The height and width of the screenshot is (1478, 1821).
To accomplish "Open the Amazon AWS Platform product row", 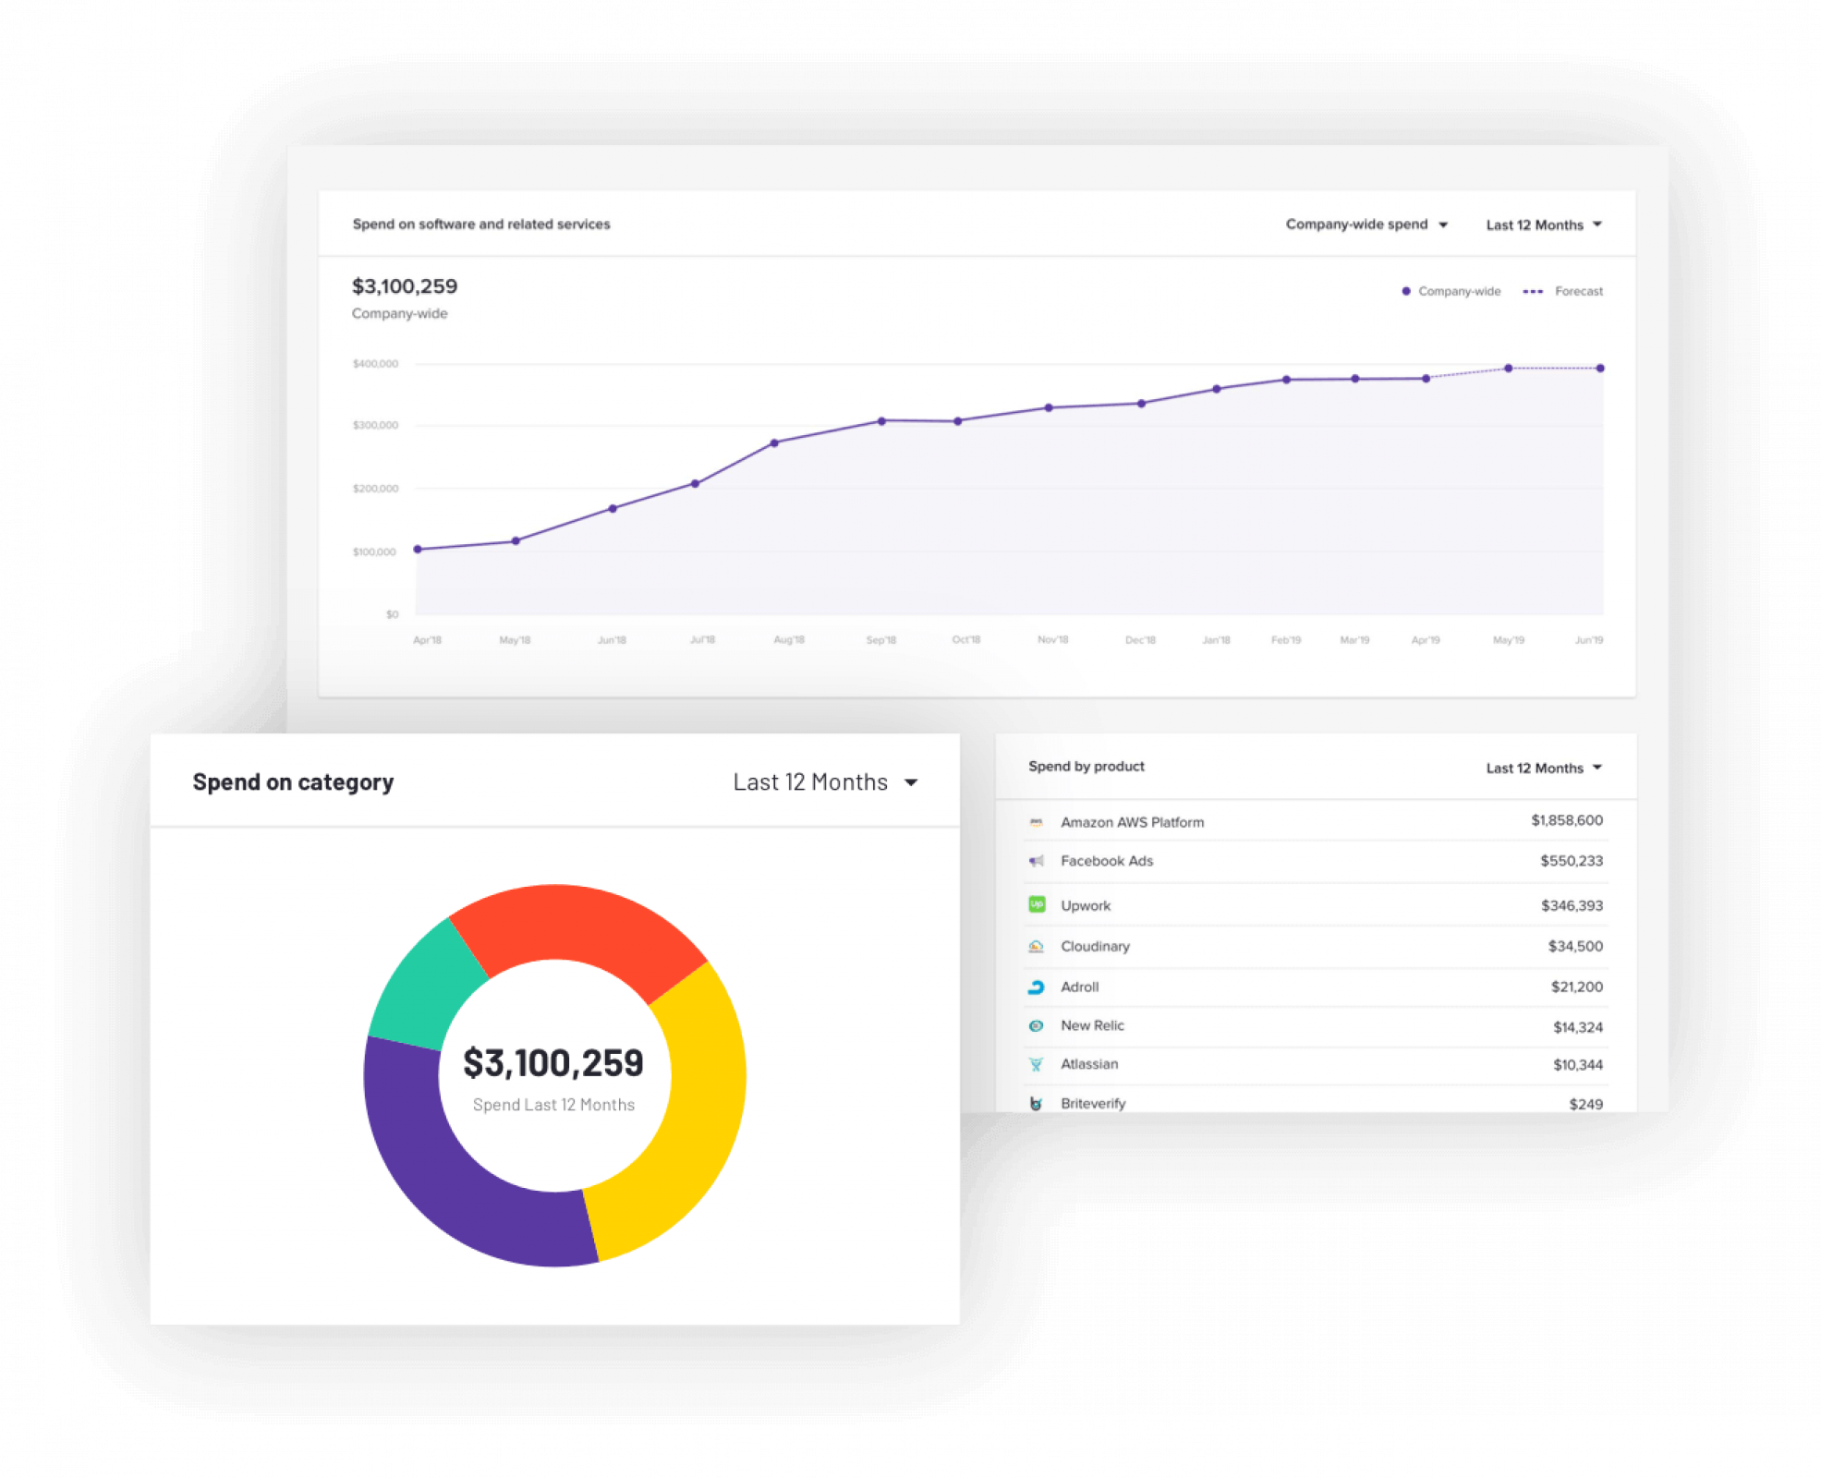I will pos(1132,822).
